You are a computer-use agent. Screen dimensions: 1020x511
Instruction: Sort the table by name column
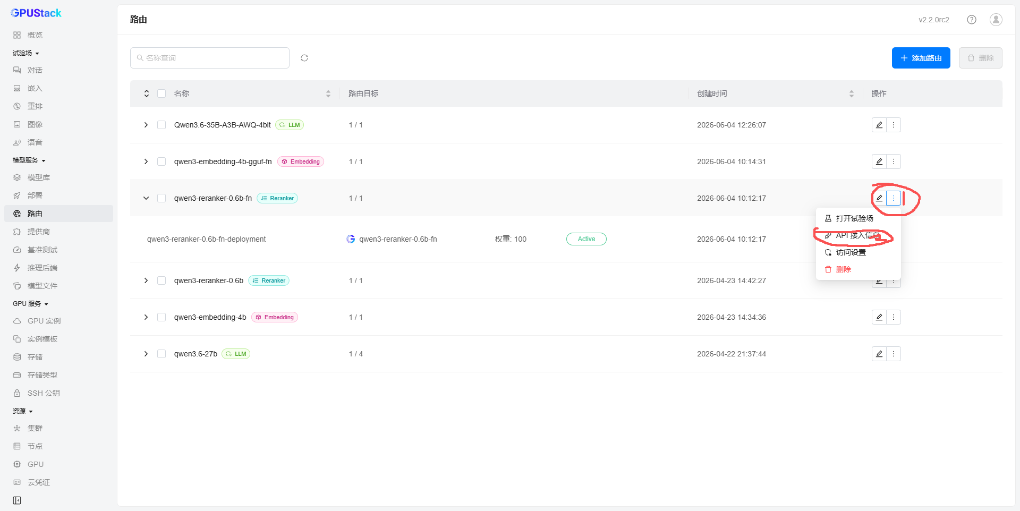pyautogui.click(x=328, y=93)
